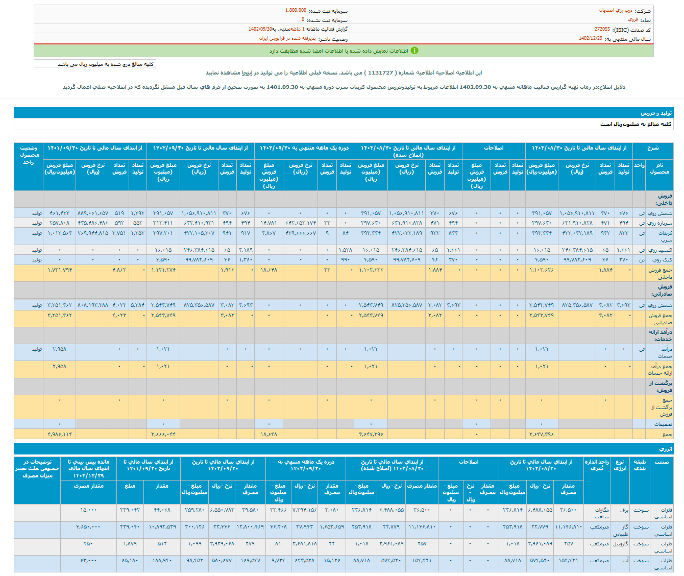
Task: Click the 'شمش روی' row under domestic sales
Action: [x=659, y=213]
